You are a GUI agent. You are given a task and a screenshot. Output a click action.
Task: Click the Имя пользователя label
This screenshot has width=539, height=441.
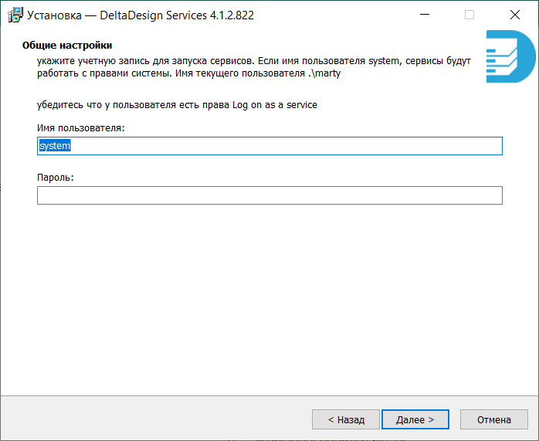coord(81,128)
